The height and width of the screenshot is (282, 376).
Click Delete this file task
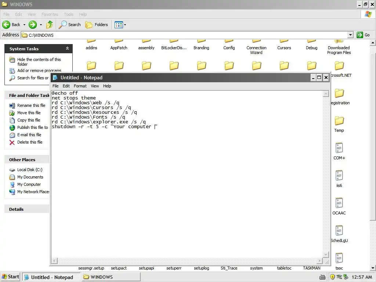(30, 142)
